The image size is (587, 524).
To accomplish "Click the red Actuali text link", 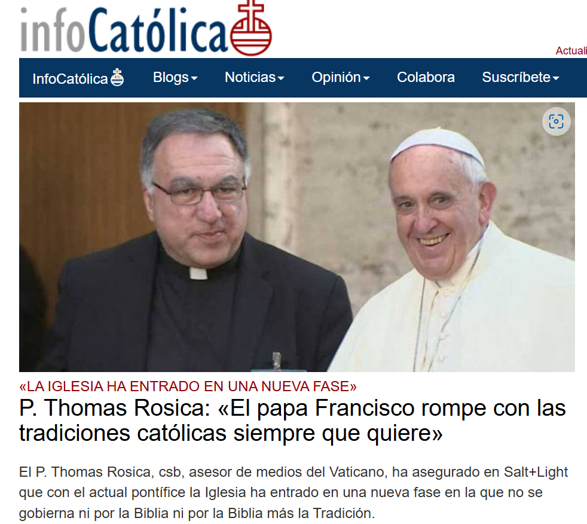I will coord(571,51).
